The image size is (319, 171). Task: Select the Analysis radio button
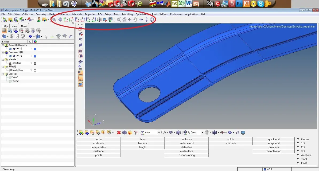(298, 155)
